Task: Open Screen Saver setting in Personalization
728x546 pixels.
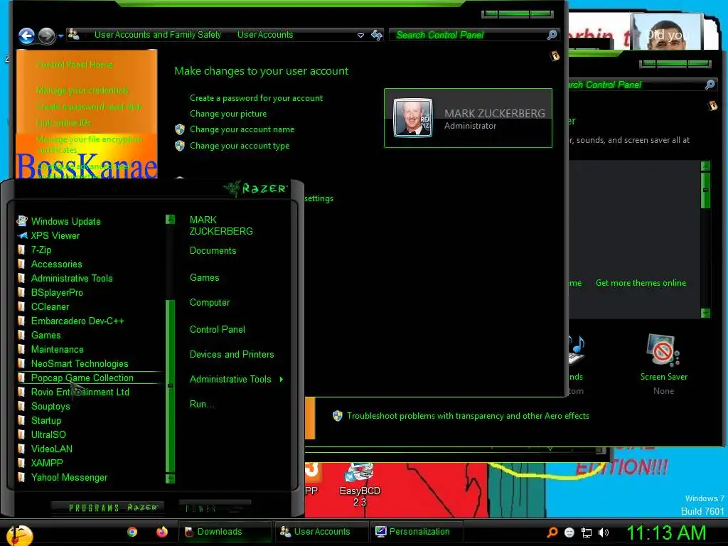Action: click(x=663, y=364)
